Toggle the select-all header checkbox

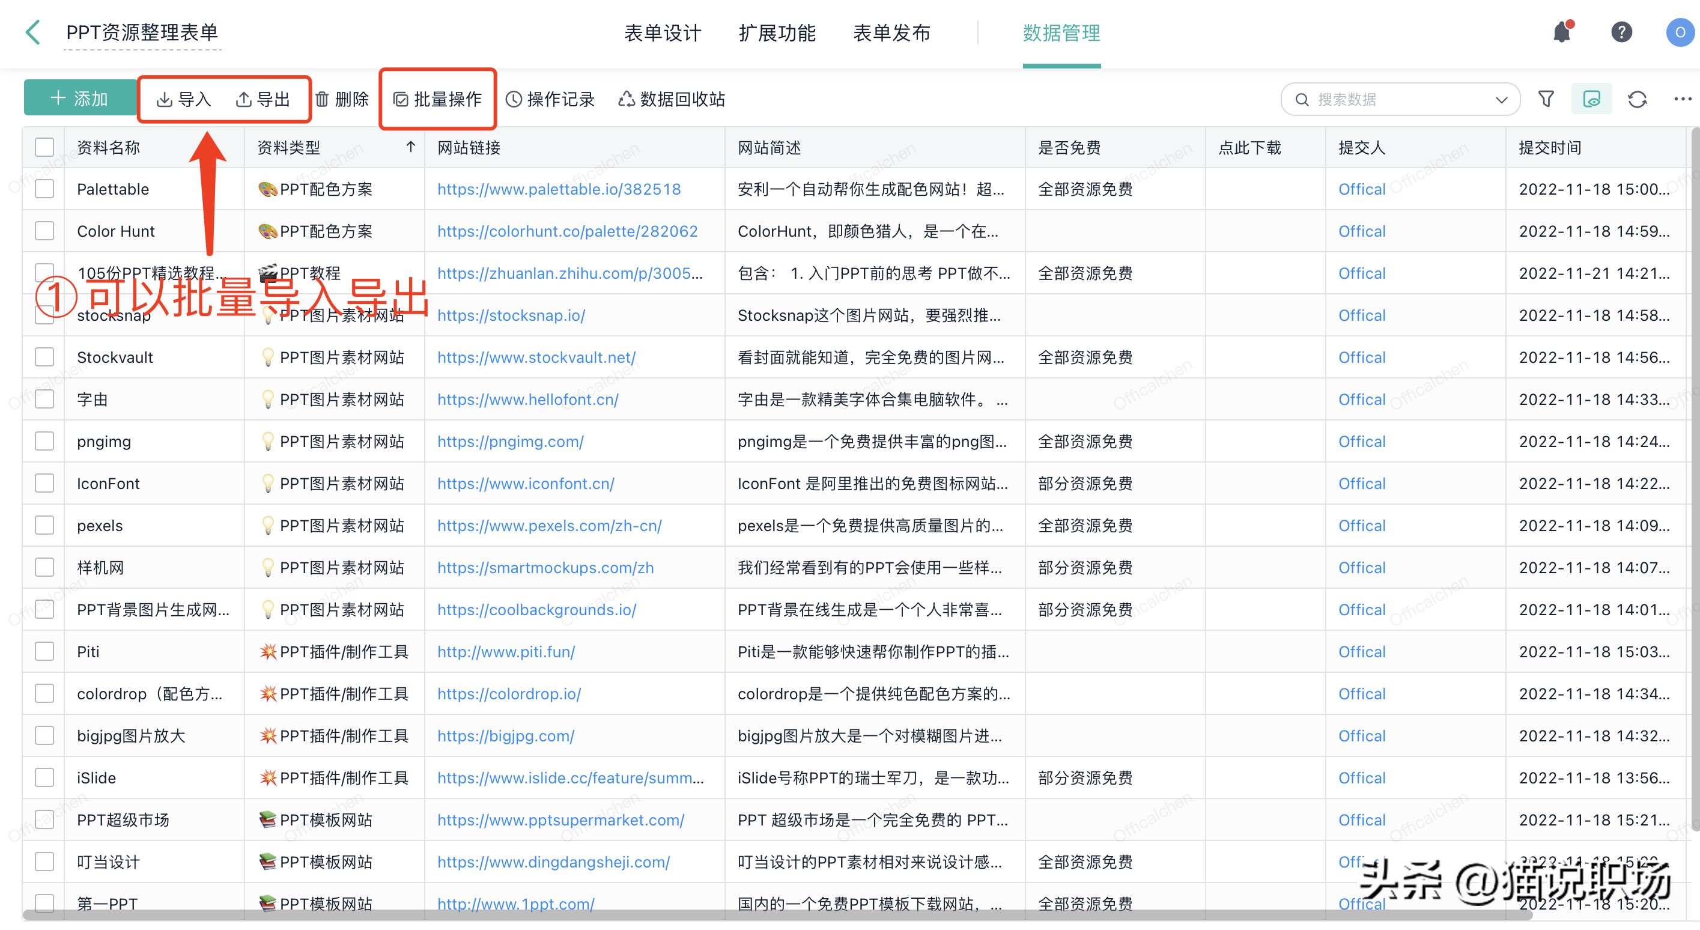[x=44, y=147]
